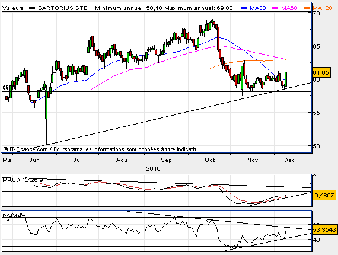
Task: Click the Oct month axis label
Action: pyautogui.click(x=210, y=160)
